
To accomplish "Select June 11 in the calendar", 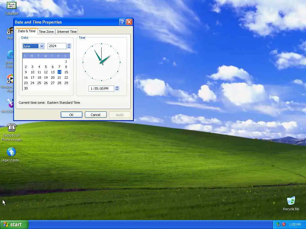I will coord(39,72).
